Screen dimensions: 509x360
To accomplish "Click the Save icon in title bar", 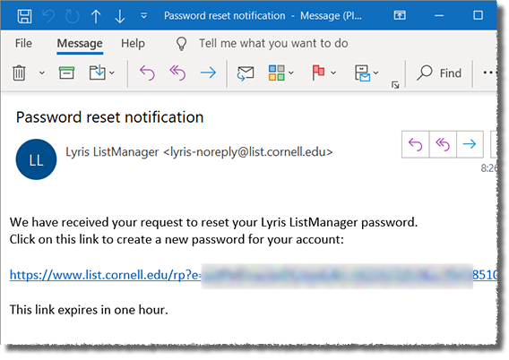I will click(25, 16).
